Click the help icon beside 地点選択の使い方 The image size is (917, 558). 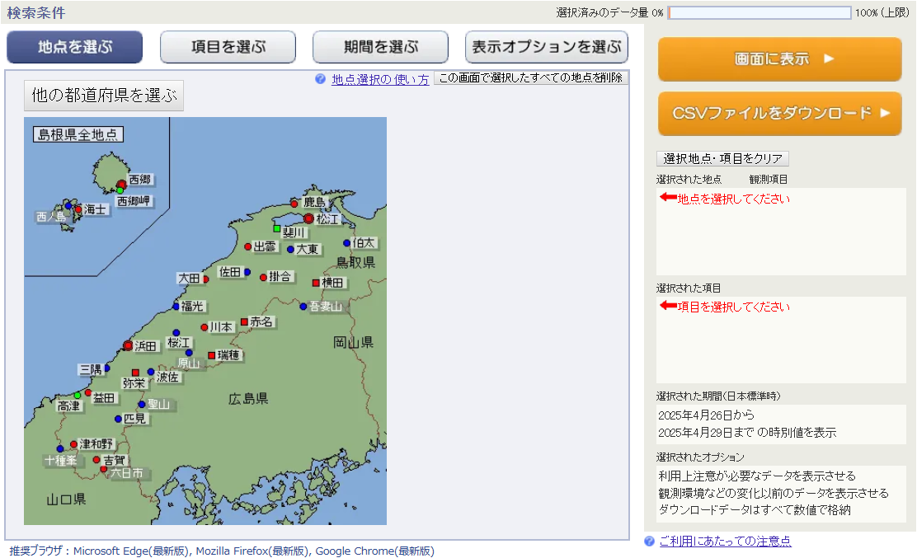320,79
